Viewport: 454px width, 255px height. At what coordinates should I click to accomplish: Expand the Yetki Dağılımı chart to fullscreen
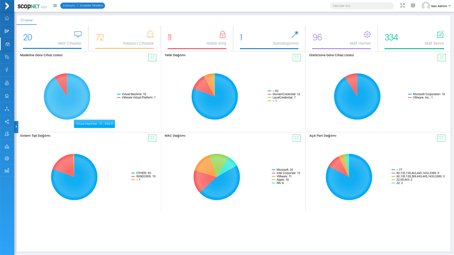point(297,58)
